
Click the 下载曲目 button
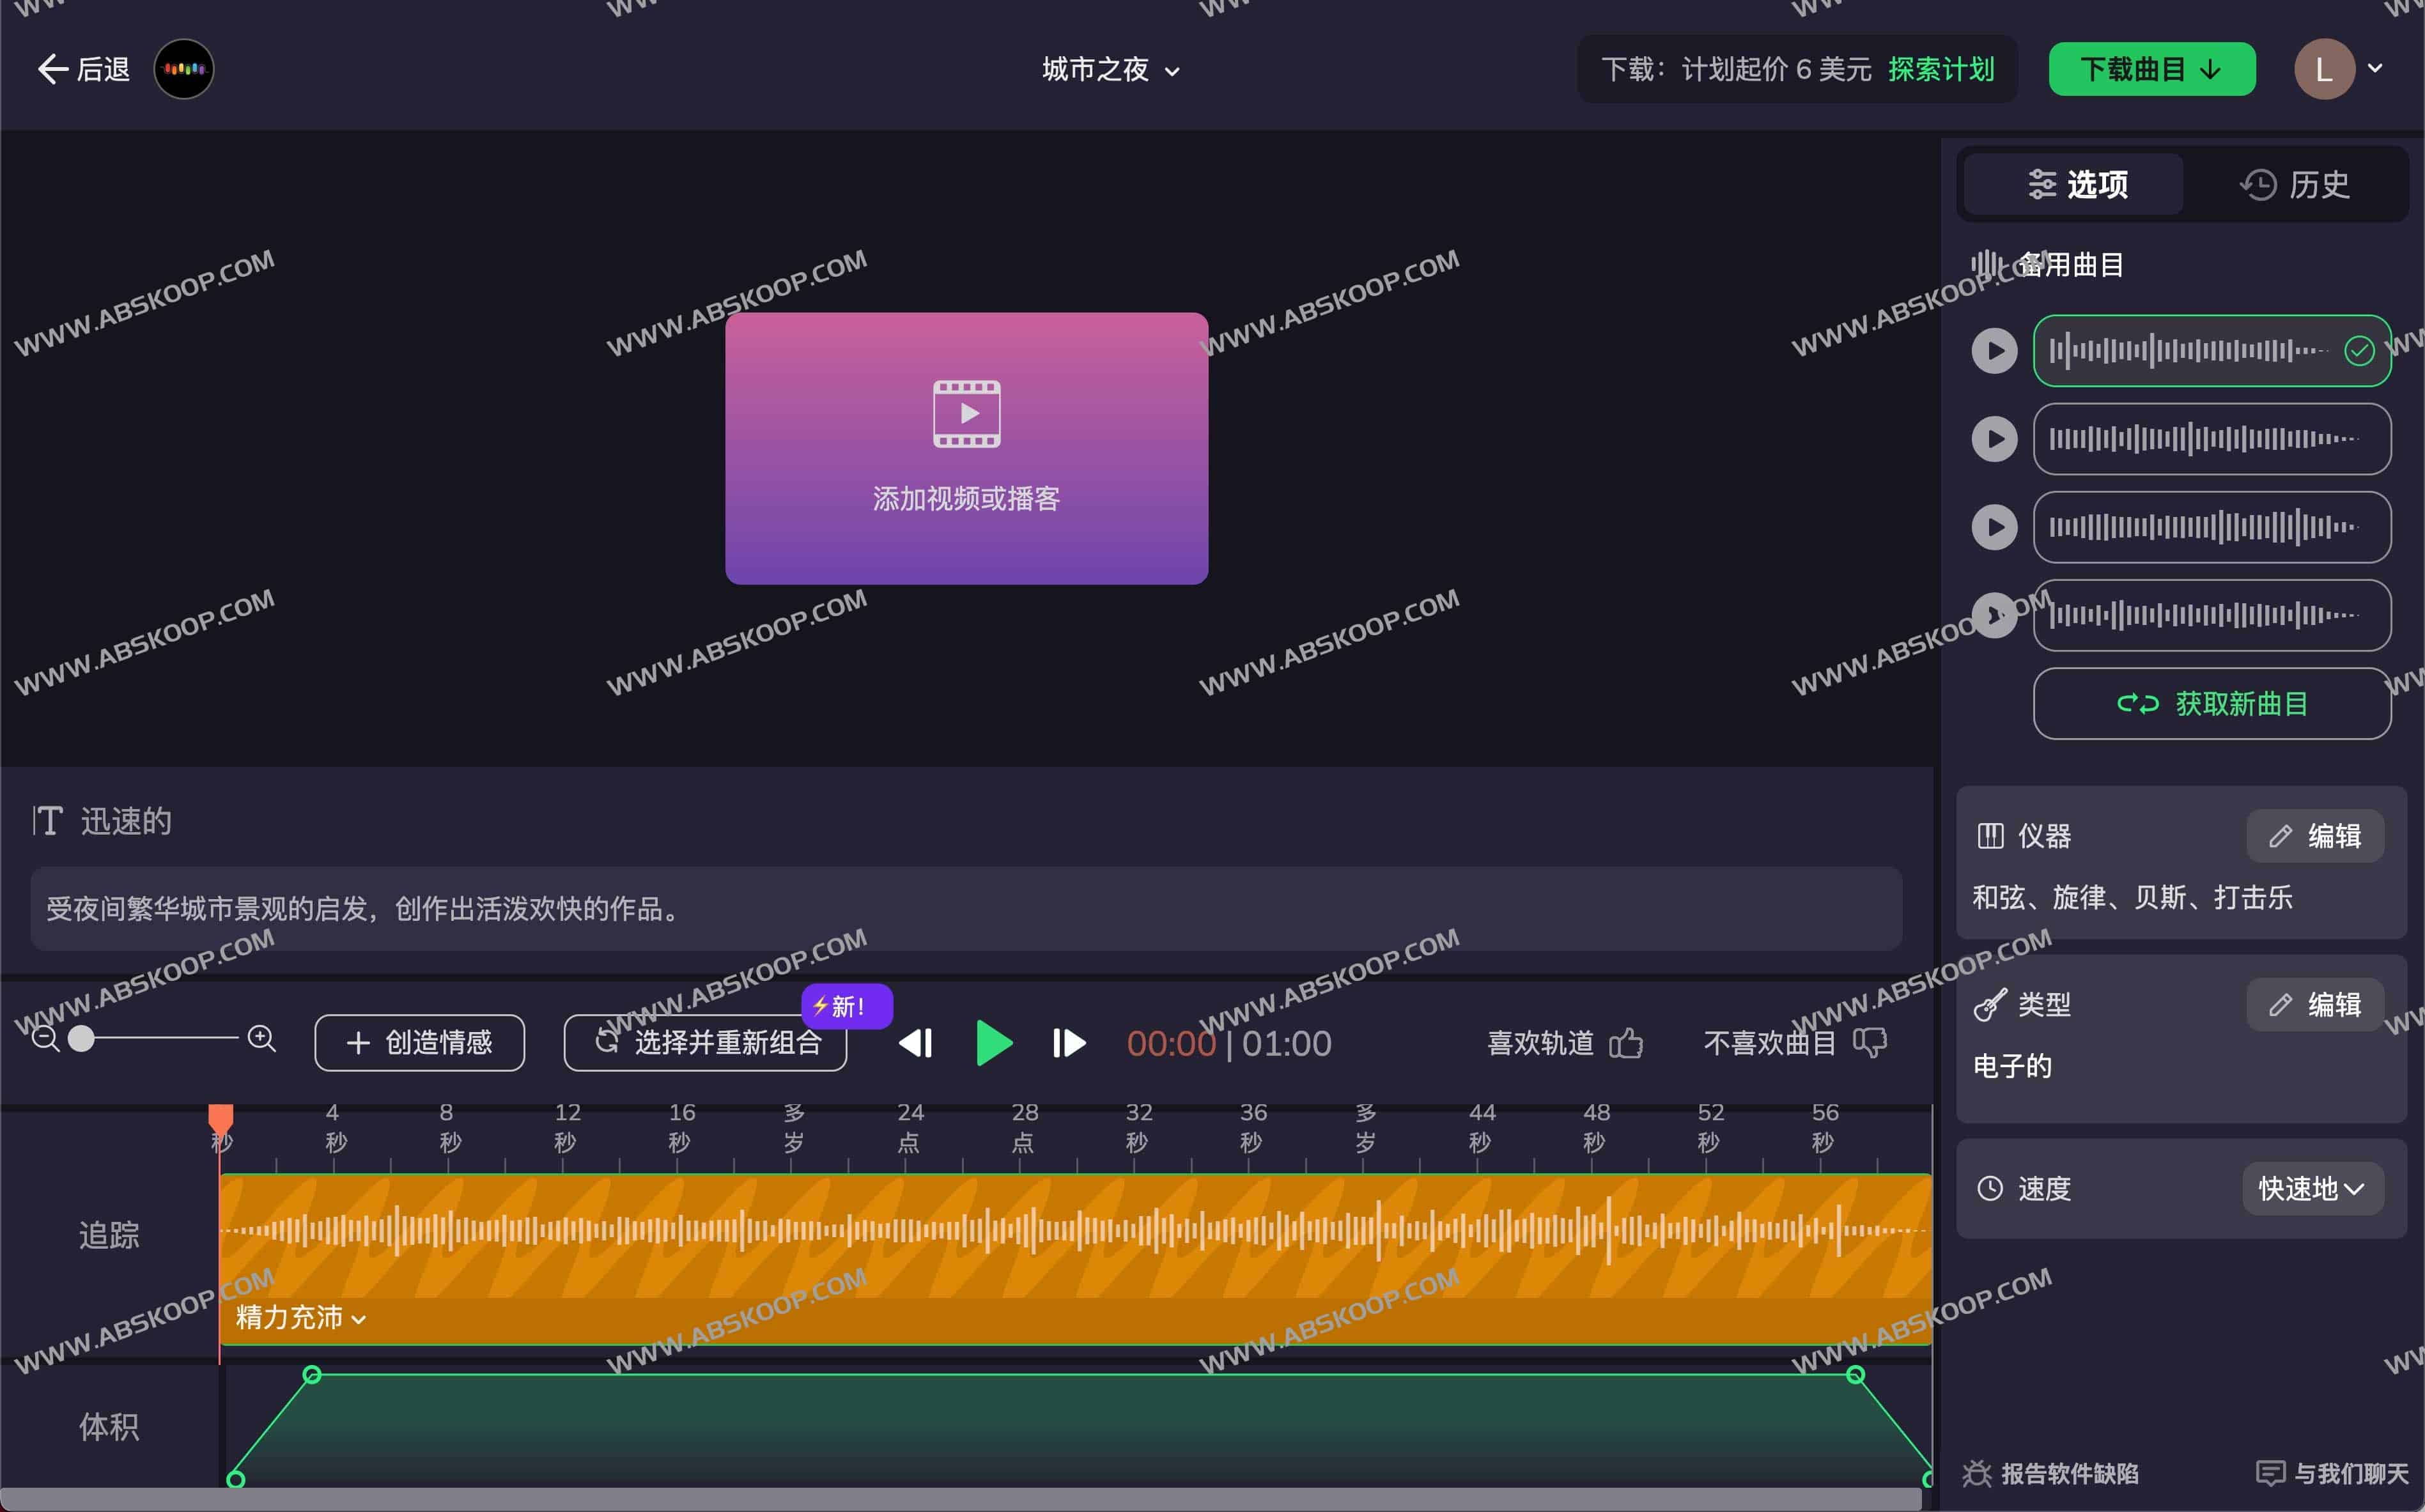pos(2152,68)
